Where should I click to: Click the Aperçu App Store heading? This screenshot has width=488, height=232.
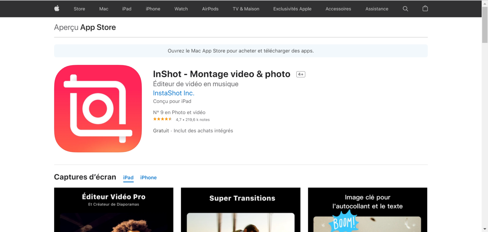[x=85, y=27]
